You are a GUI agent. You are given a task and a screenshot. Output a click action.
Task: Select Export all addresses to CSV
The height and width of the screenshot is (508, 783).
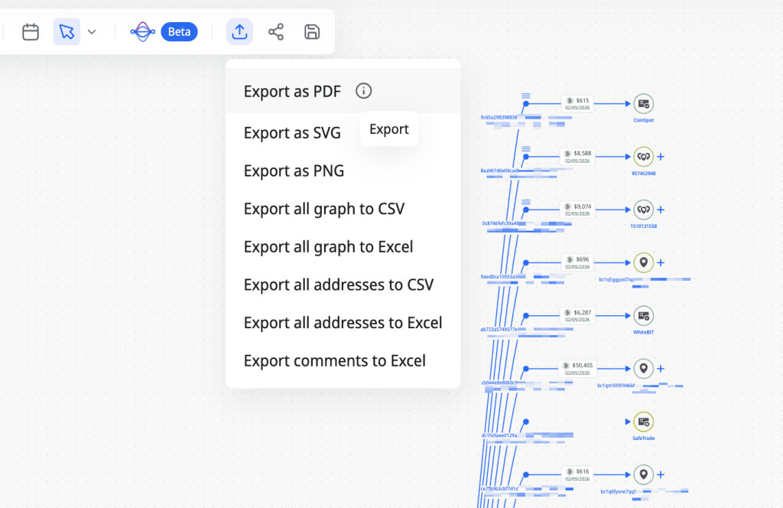click(x=339, y=285)
